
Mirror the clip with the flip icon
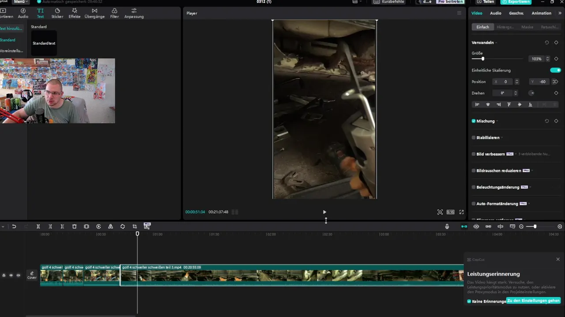[x=110, y=226]
